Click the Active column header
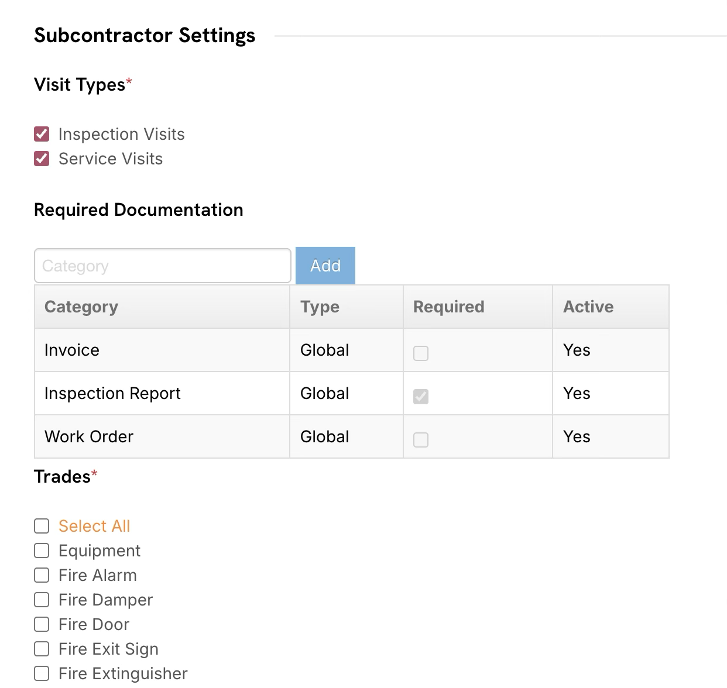Viewport: 727px width, 688px height. pos(588,307)
